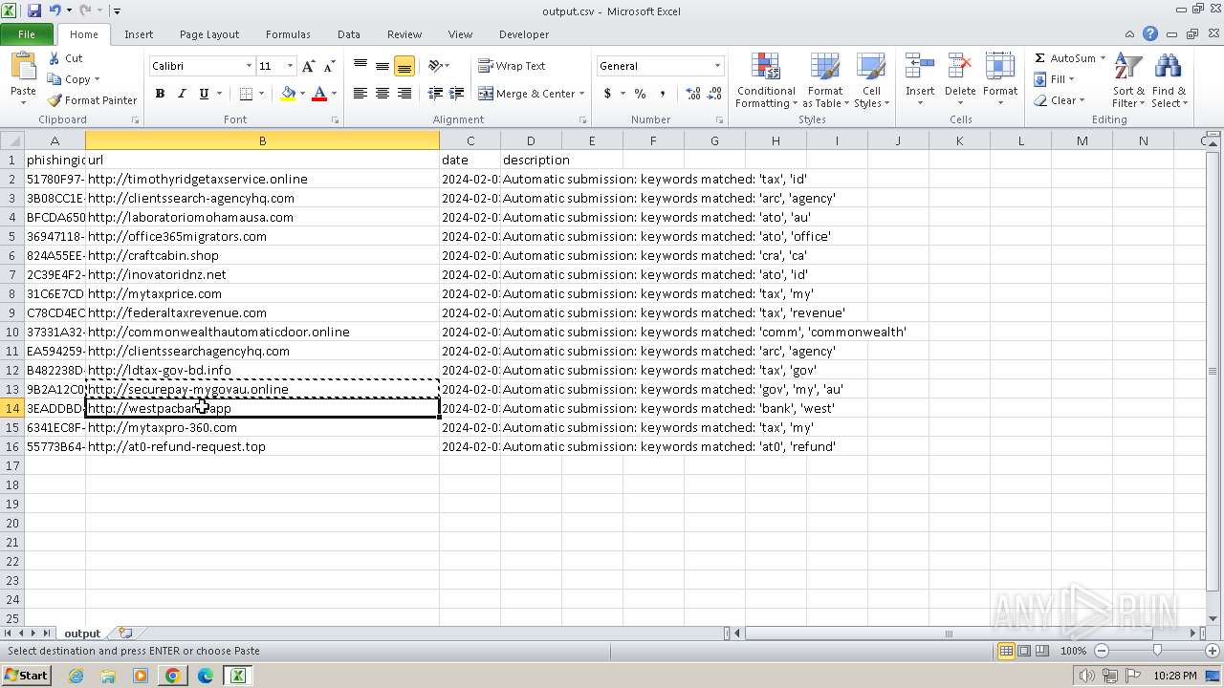The width and height of the screenshot is (1224, 688).
Task: Switch to Page Layout view in status bar
Action: tap(1024, 651)
